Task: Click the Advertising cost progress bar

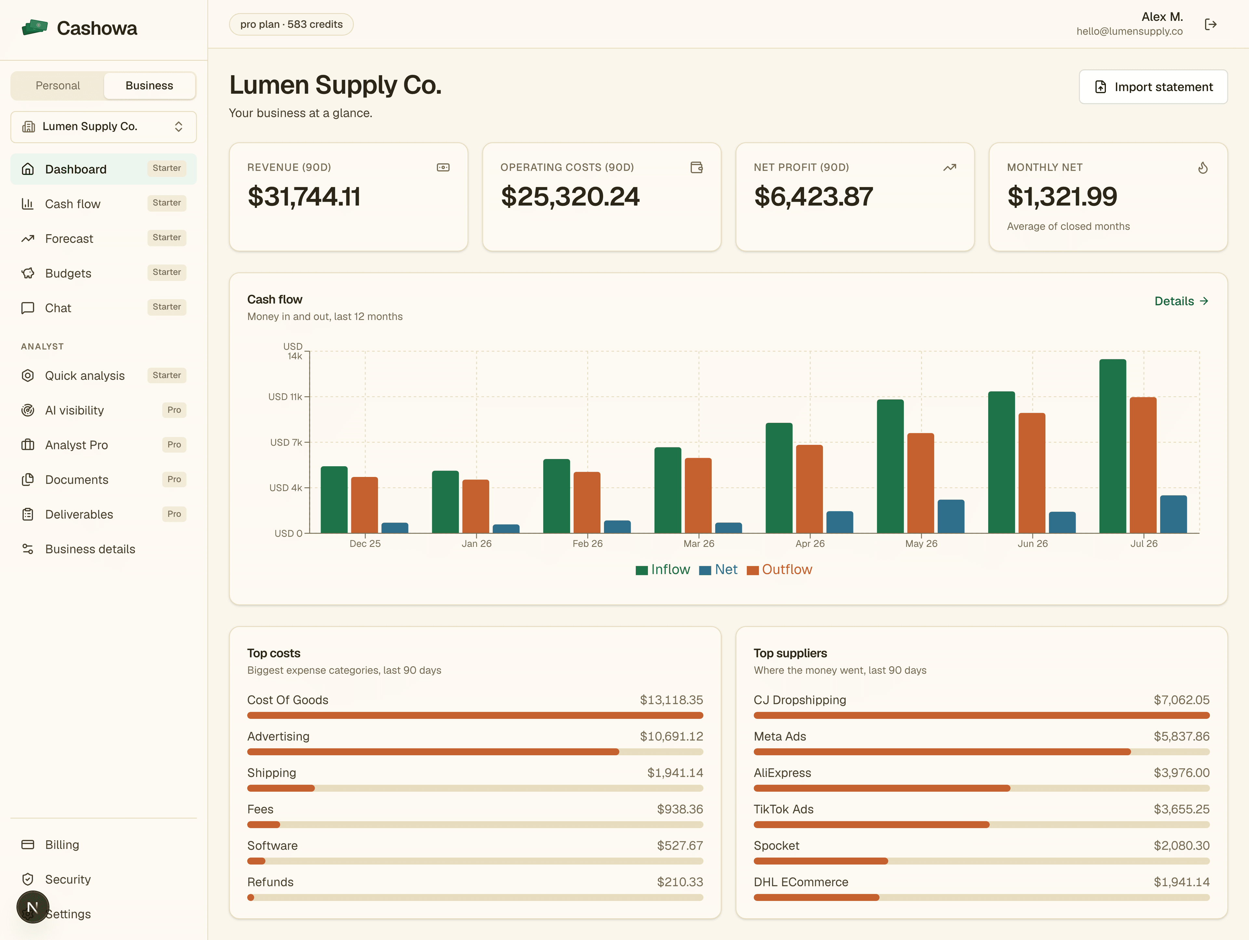Action: (x=475, y=752)
